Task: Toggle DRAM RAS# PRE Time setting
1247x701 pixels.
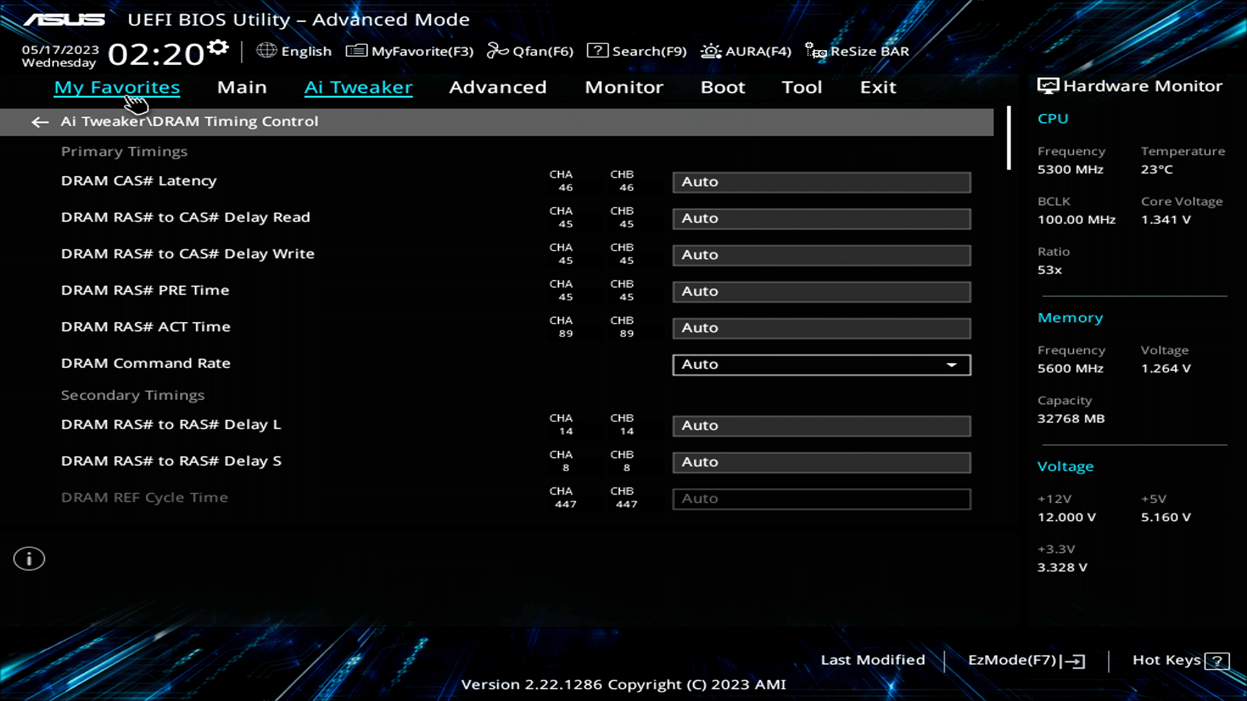Action: pos(821,291)
